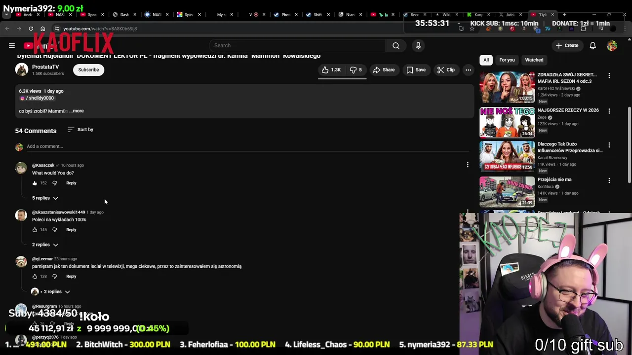Expand 5 replies under @Kasaczek

[45, 198]
